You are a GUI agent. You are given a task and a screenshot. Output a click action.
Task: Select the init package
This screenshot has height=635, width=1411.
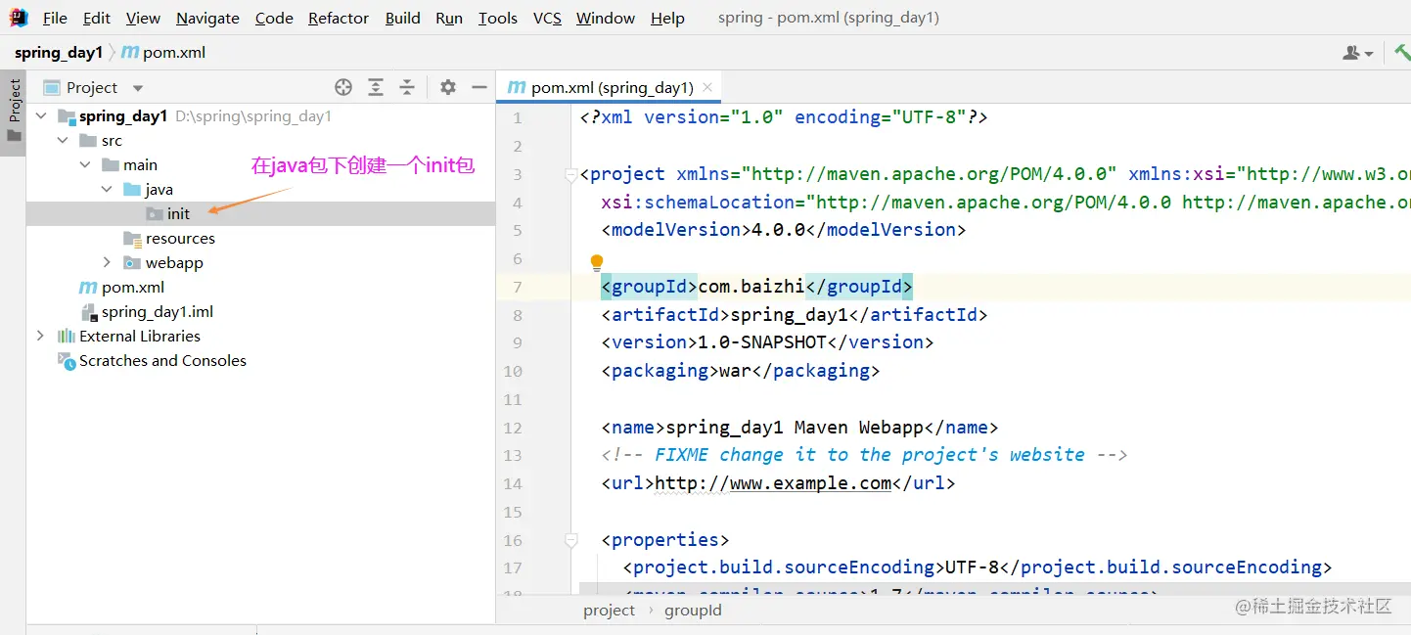coord(178,213)
